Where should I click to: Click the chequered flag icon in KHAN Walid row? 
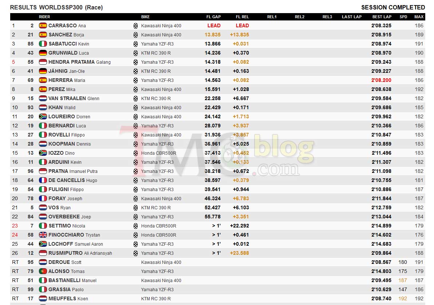point(135,108)
